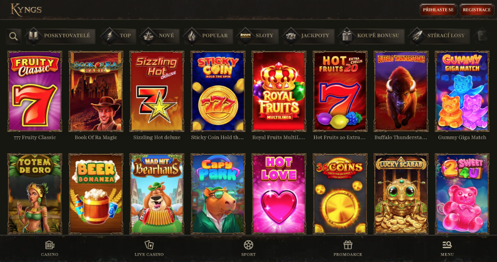497x262 pixels.
Task: Open the Stírací losy category
Action: pos(440,36)
